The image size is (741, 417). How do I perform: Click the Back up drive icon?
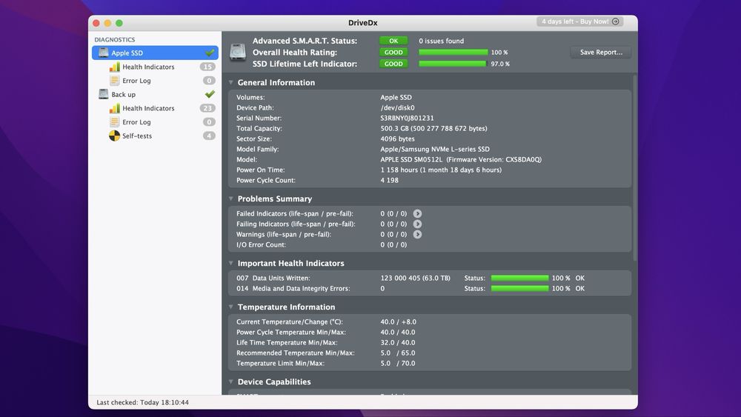103,94
